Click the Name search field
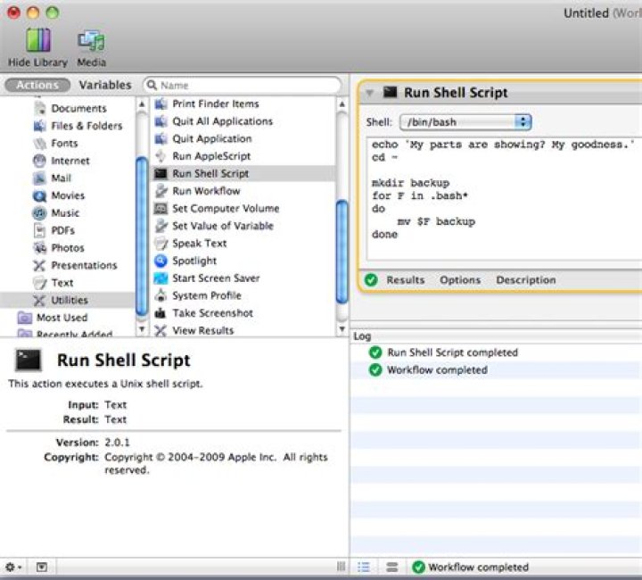Image resolution: width=642 pixels, height=580 pixels. click(x=243, y=85)
